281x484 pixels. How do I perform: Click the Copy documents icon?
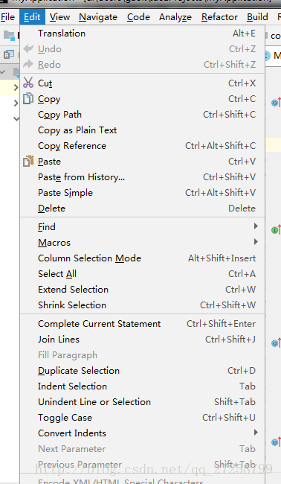click(x=28, y=98)
